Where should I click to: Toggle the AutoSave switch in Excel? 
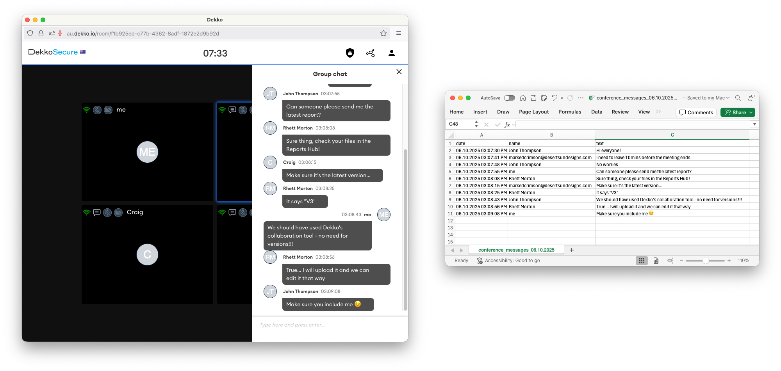click(510, 98)
